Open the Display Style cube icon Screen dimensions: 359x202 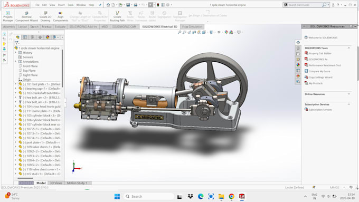point(211,32)
